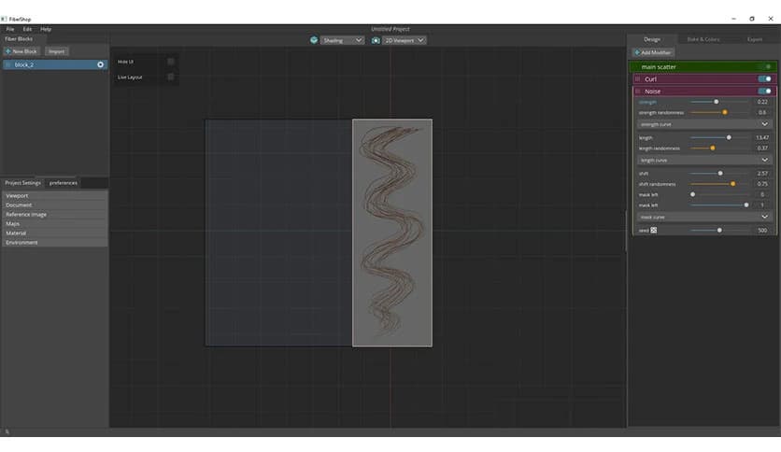The image size is (781, 452).
Task: Click the randomize seed dice icon
Action: tap(654, 230)
